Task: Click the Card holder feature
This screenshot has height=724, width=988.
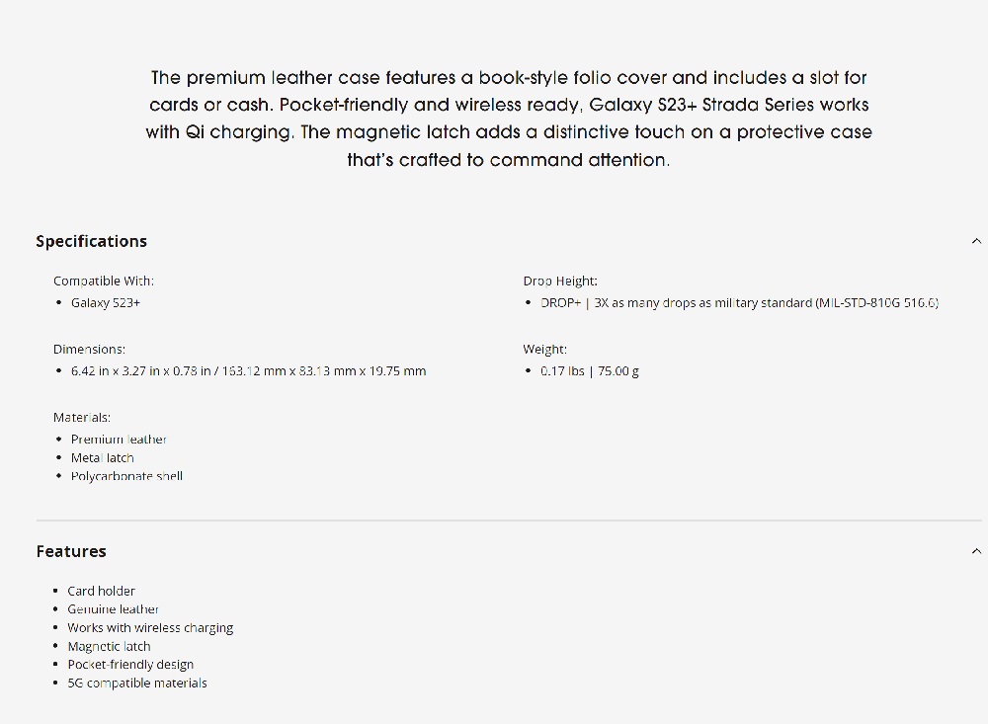Action: (101, 591)
